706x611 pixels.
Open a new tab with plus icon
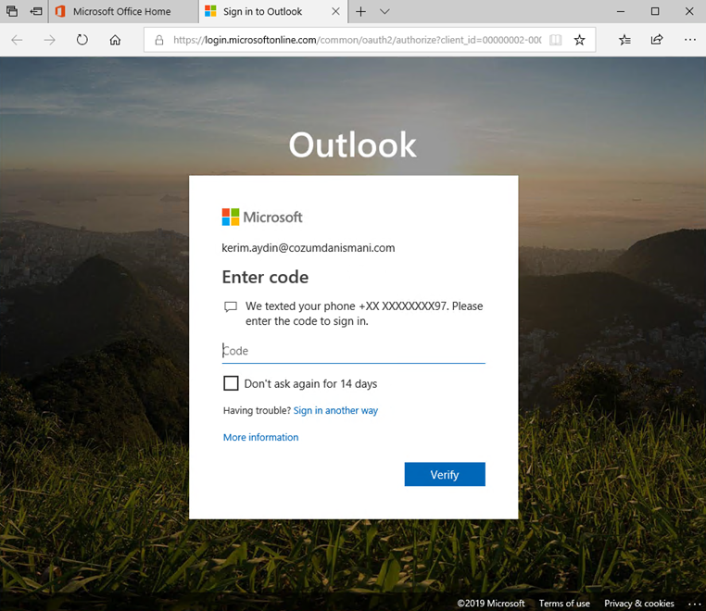pos(360,12)
